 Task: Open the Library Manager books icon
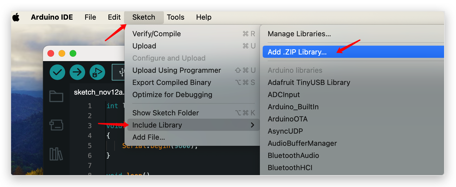click(x=56, y=154)
